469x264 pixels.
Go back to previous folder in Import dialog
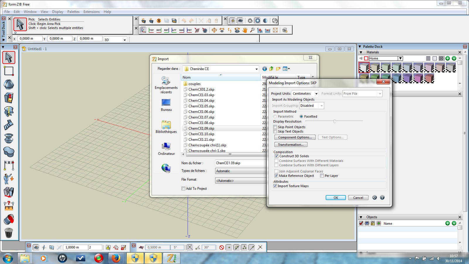tap(265, 69)
